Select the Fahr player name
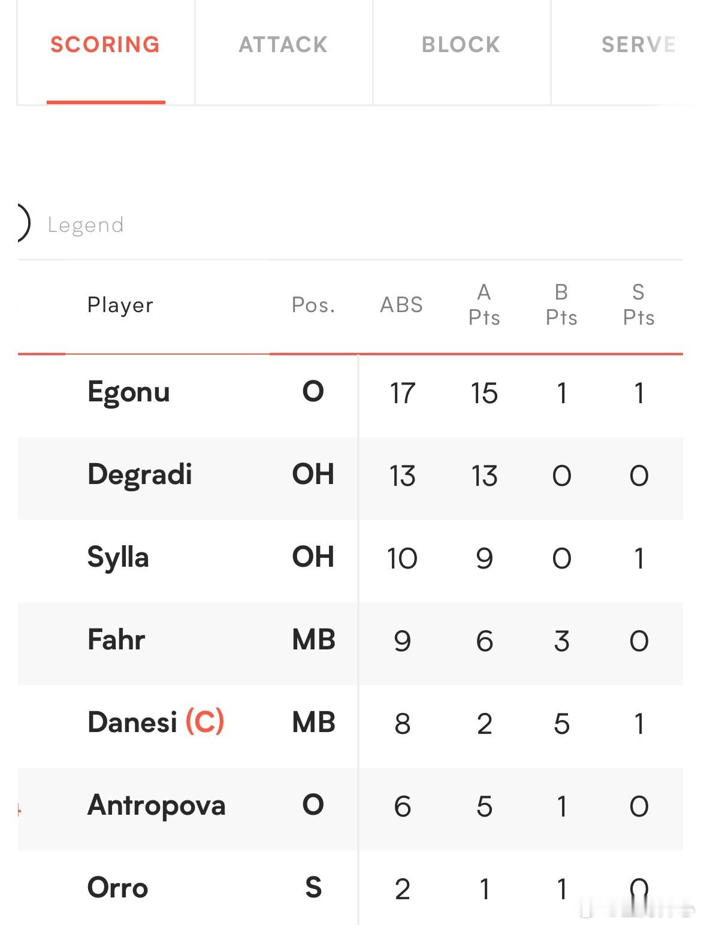 point(116,640)
